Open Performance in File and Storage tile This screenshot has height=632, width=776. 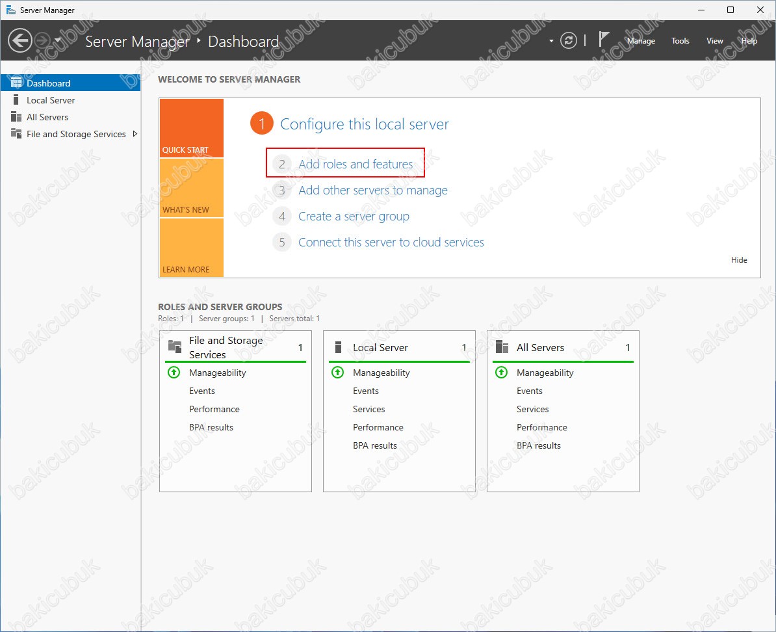coord(214,409)
